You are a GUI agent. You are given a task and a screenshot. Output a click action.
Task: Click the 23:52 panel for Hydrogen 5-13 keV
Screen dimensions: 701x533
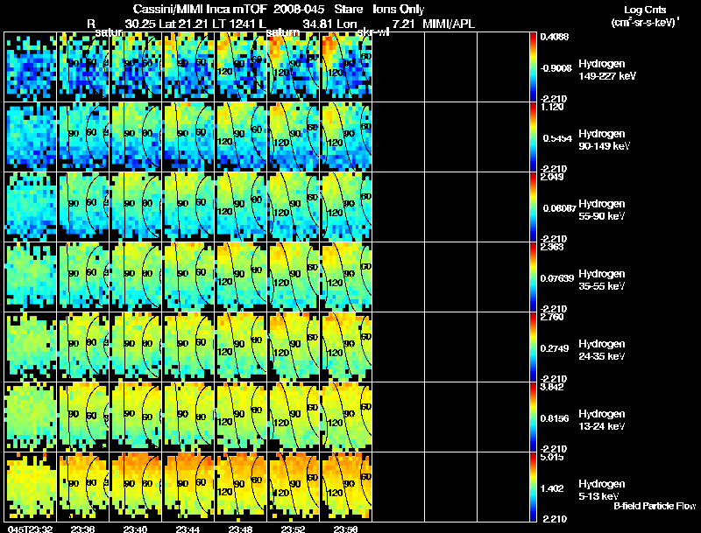point(294,487)
